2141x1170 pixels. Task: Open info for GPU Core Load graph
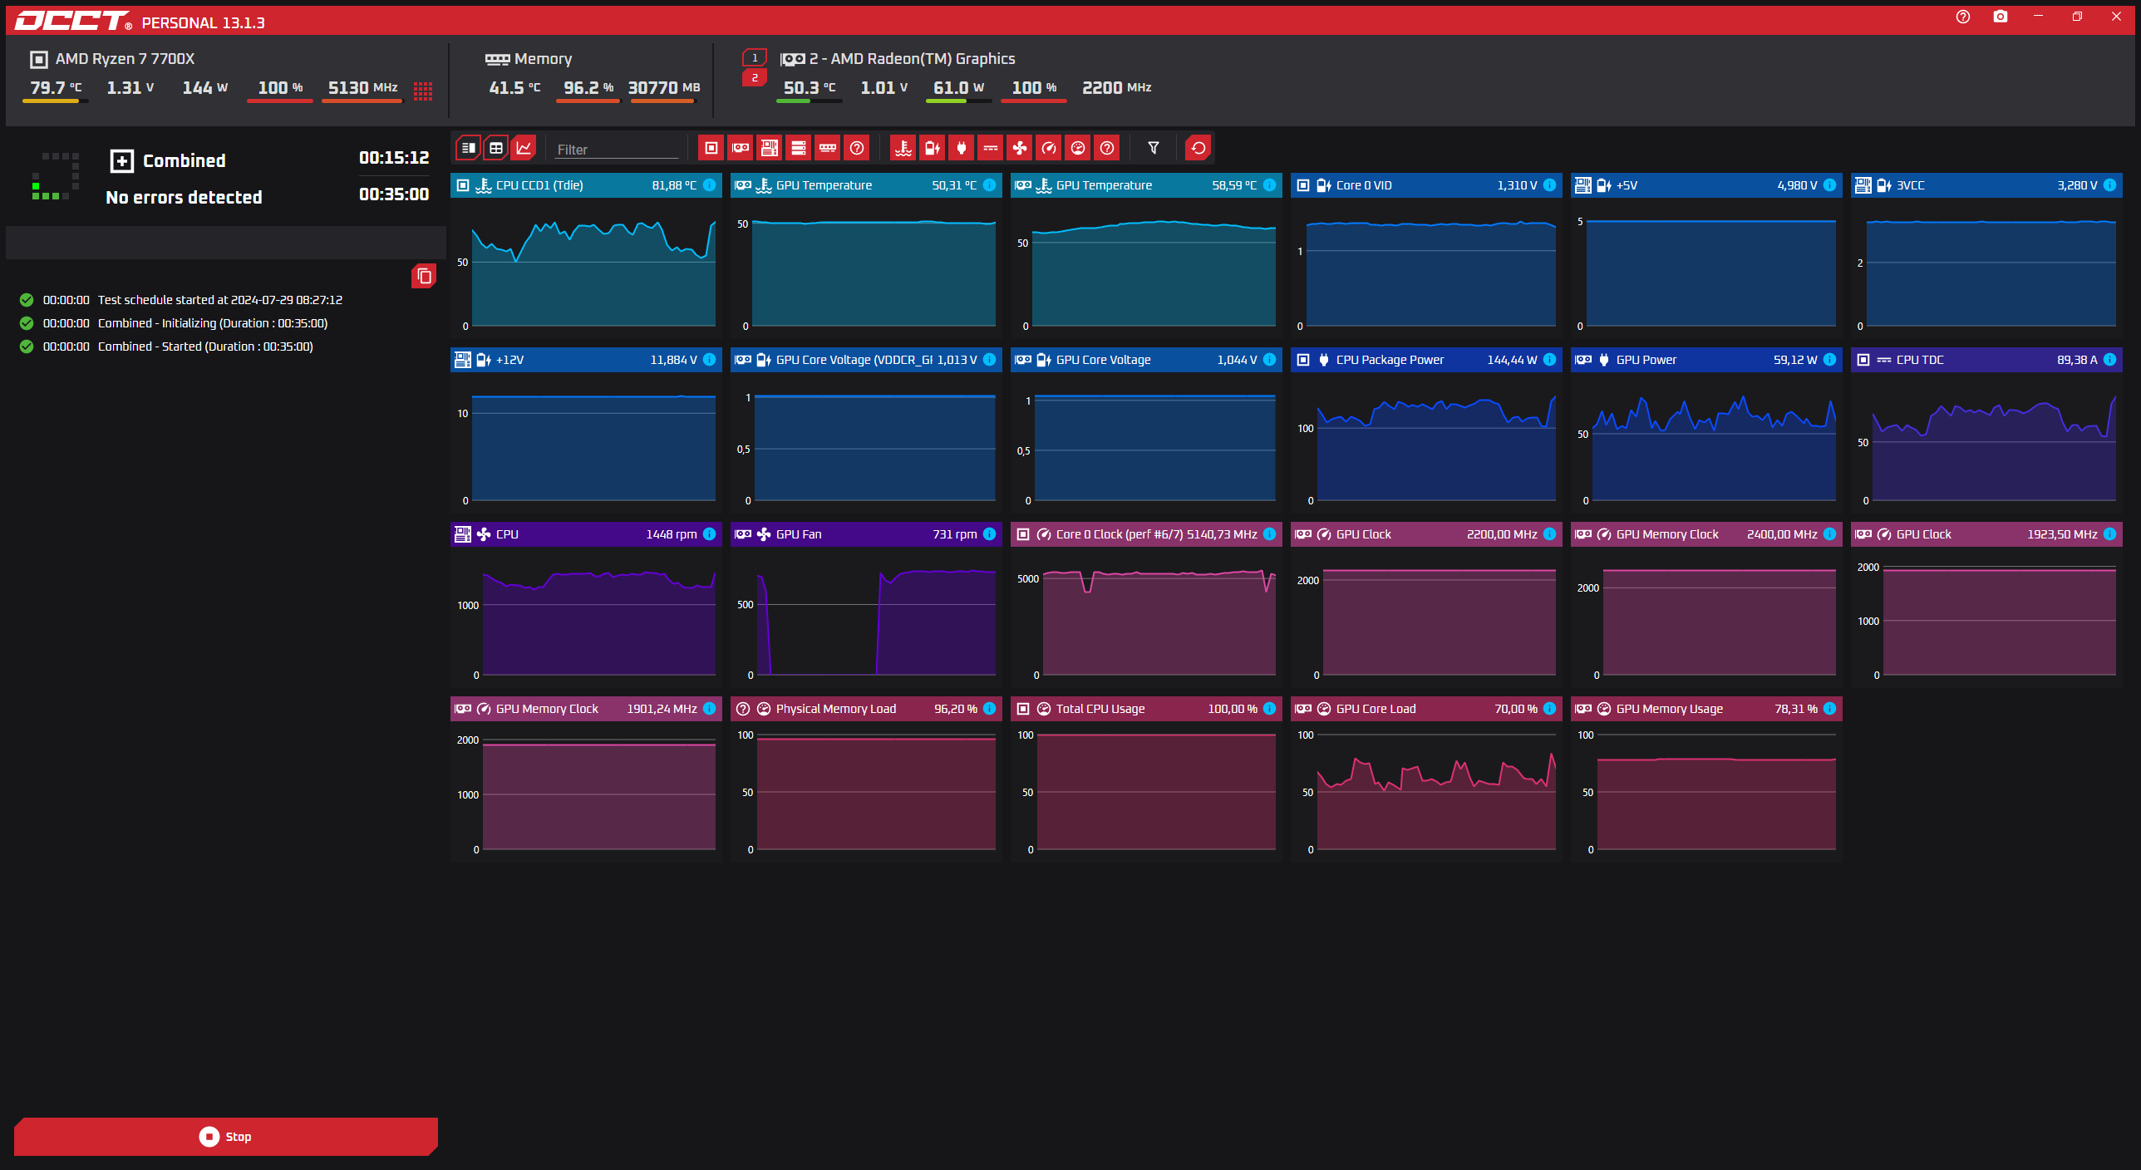1550,709
